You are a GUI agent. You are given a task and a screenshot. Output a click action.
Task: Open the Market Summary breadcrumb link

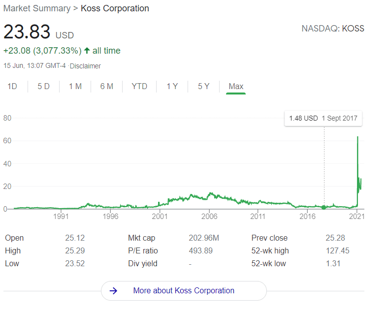(37, 8)
